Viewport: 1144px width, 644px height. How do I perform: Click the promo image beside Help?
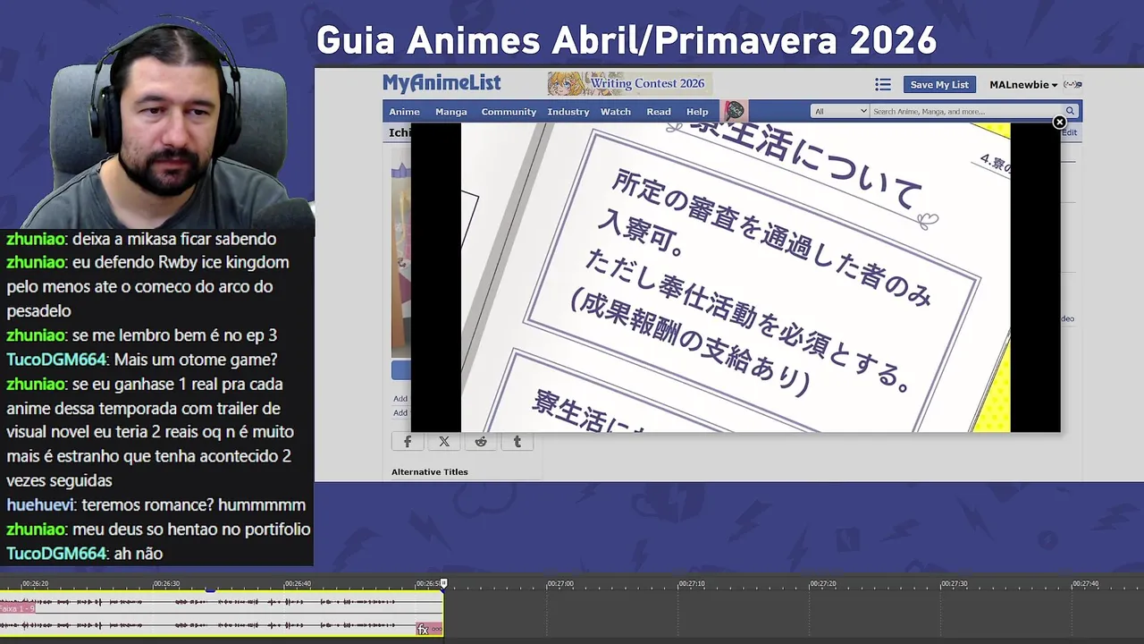coord(735,111)
